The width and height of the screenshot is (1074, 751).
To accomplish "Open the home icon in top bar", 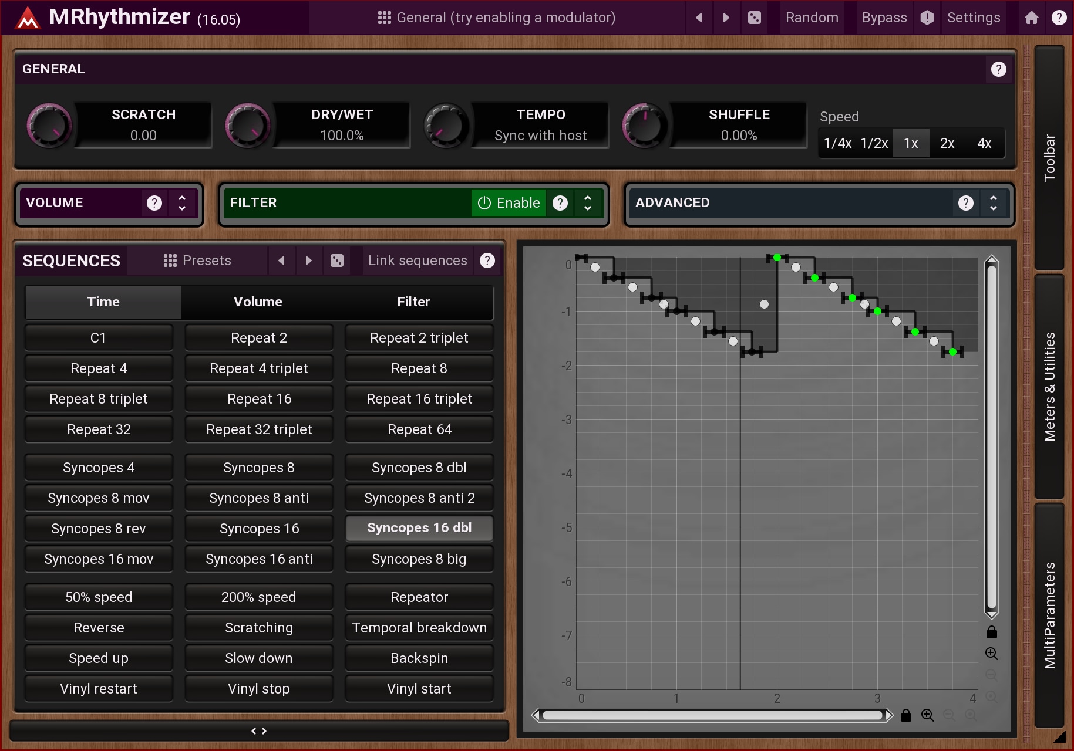I will point(1032,18).
